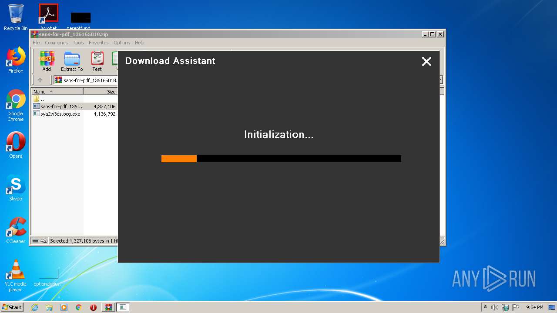Click the Action Center flag tray icon
The width and height of the screenshot is (557, 313).
516,307
